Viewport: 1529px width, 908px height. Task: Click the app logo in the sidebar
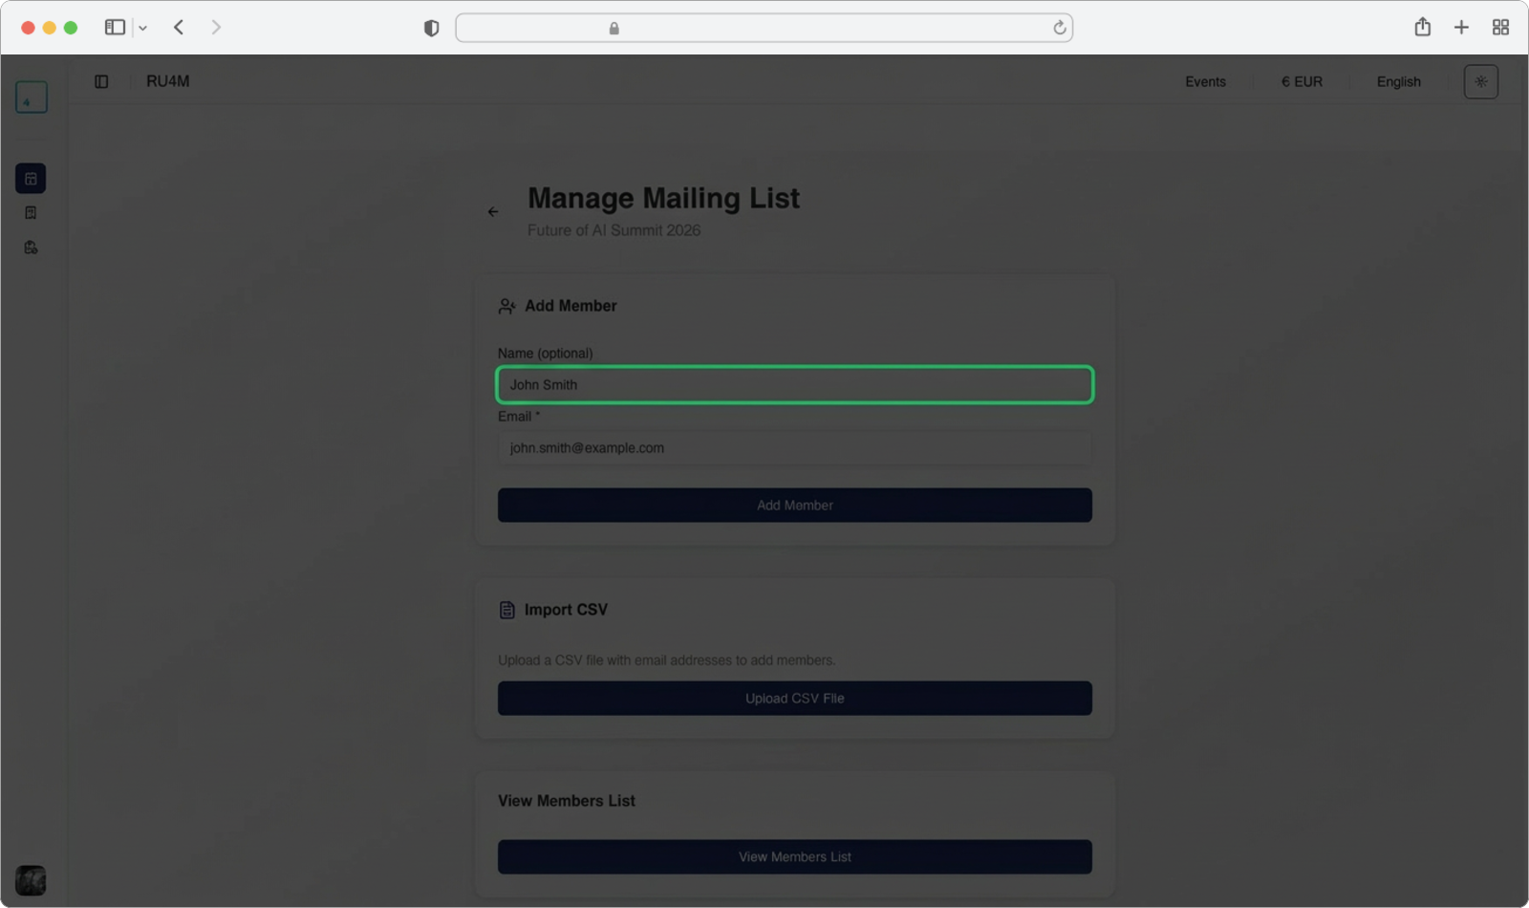pyautogui.click(x=31, y=97)
